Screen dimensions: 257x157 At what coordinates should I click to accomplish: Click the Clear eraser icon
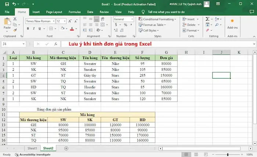pos(207,30)
